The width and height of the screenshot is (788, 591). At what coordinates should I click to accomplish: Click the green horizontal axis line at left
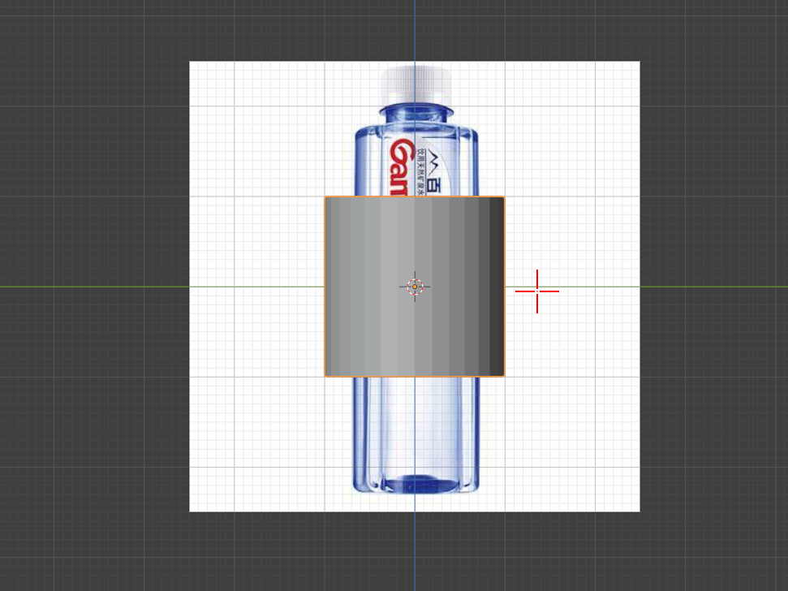point(94,287)
